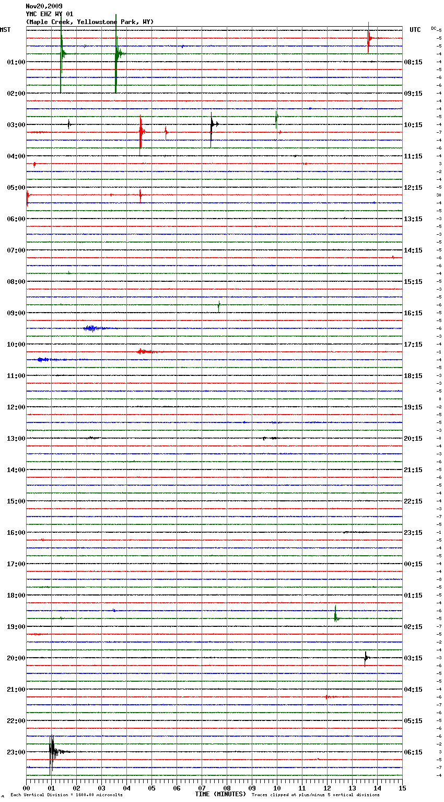The image size is (444, 802).
Task: Click the 22:15 UTC time label
Action: coord(413,501)
